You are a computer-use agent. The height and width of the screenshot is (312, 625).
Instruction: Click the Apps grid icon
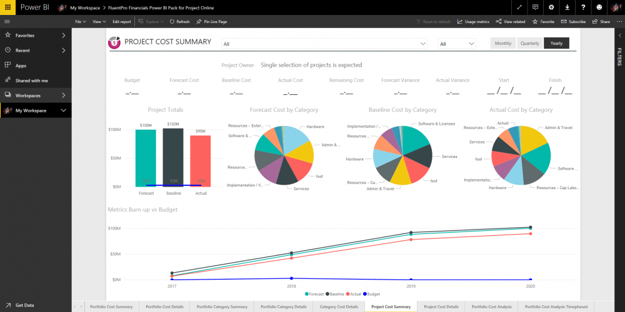point(7,66)
